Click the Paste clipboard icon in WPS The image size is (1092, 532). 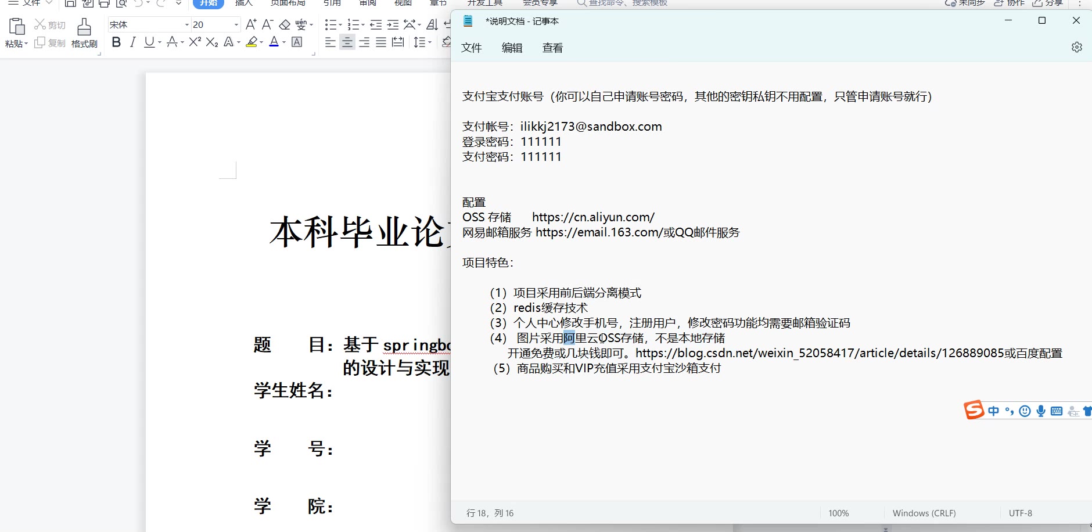(17, 26)
